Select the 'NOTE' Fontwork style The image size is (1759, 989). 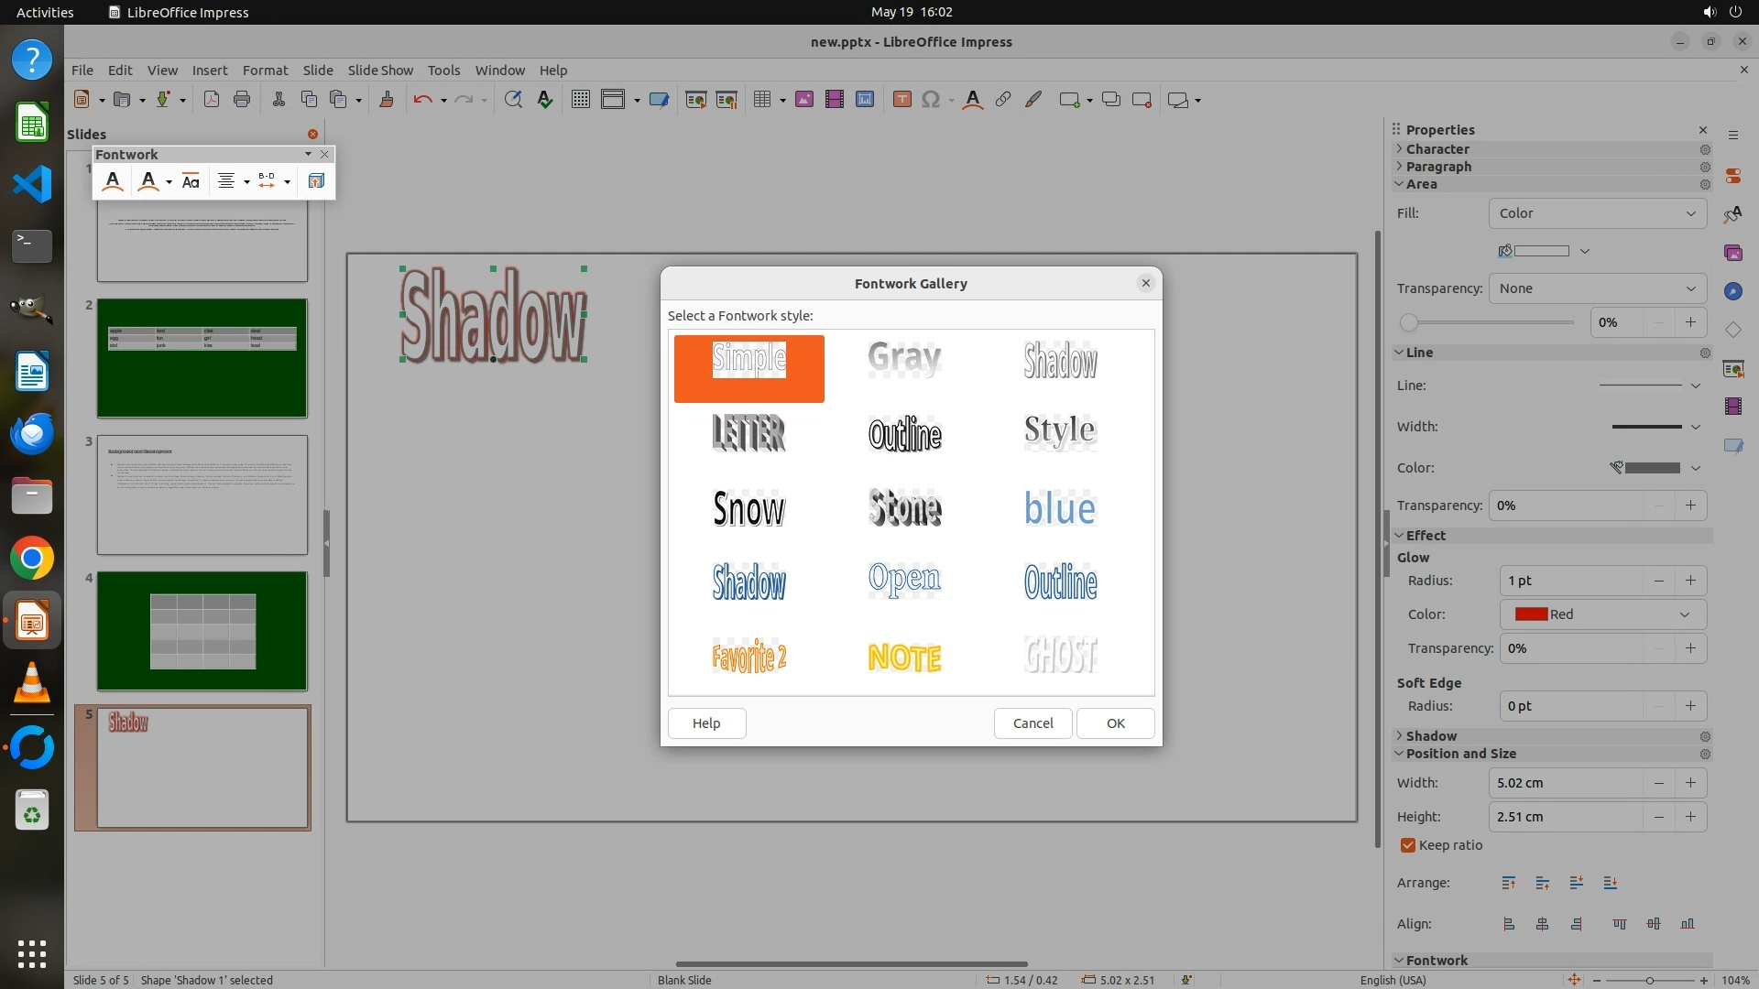904,656
